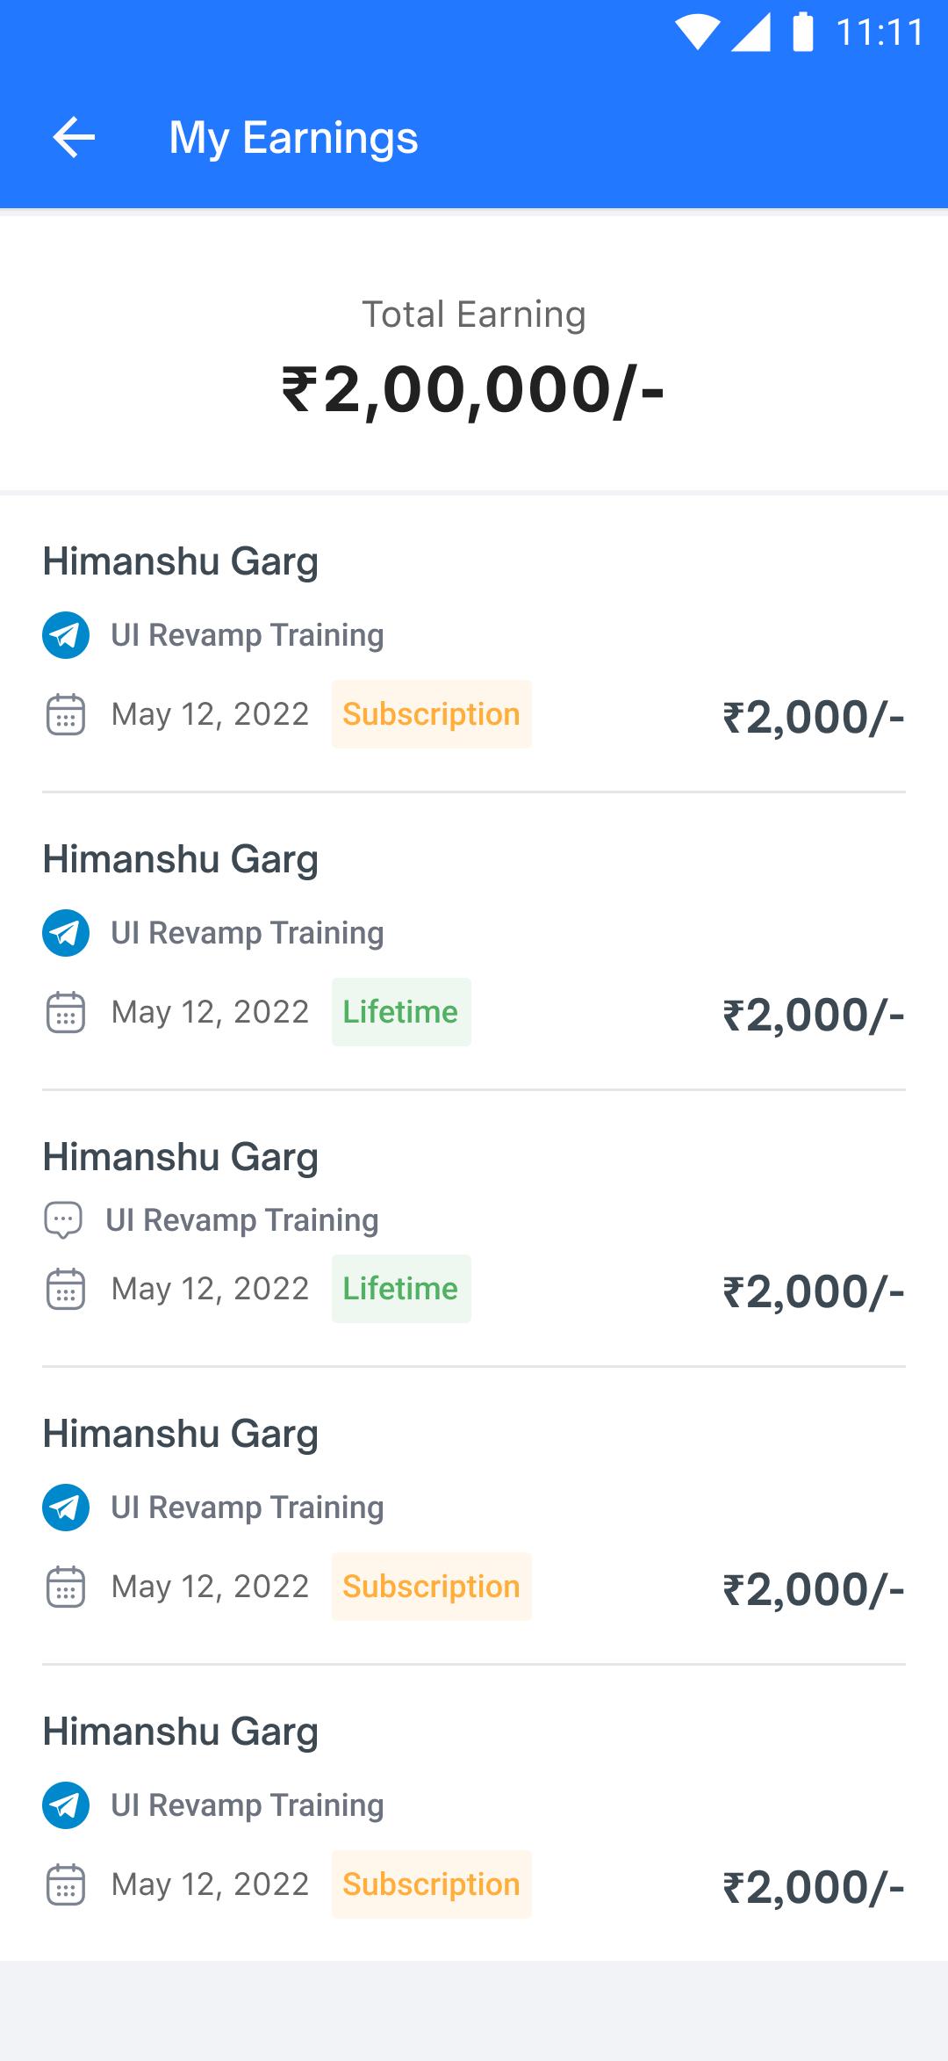
Task: Select the Lifetime tag in second entry
Action: pyautogui.click(x=401, y=1012)
